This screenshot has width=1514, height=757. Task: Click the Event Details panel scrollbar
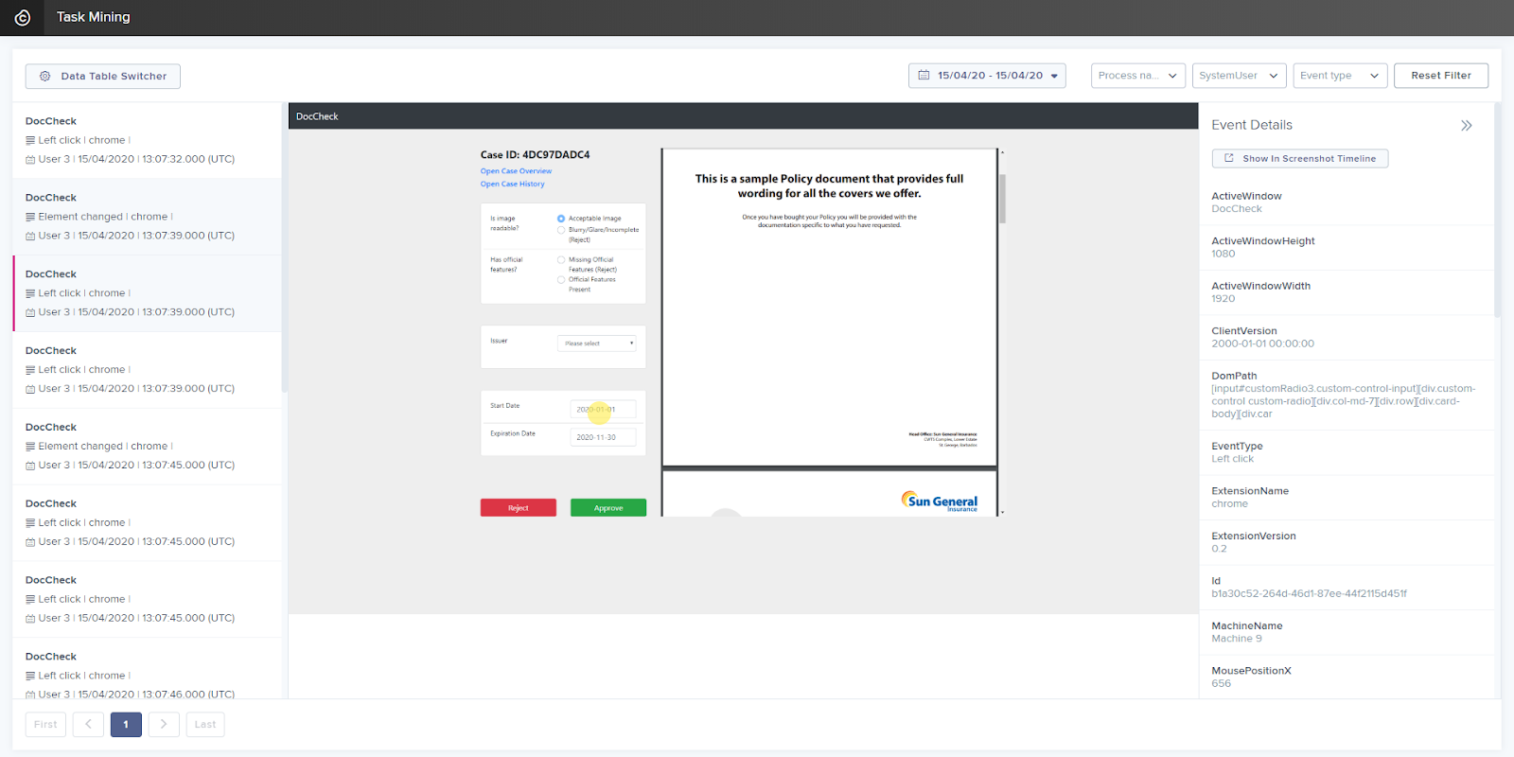(x=1498, y=210)
